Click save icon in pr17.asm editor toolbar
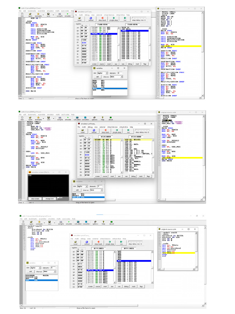 pyautogui.click(x=48, y=14)
